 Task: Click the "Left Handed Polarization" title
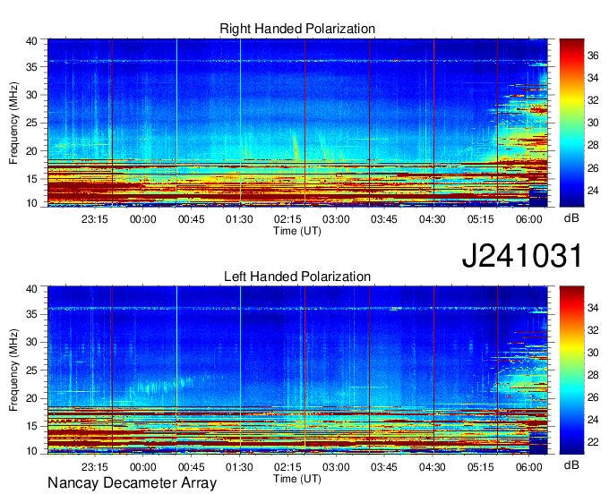[x=297, y=277]
